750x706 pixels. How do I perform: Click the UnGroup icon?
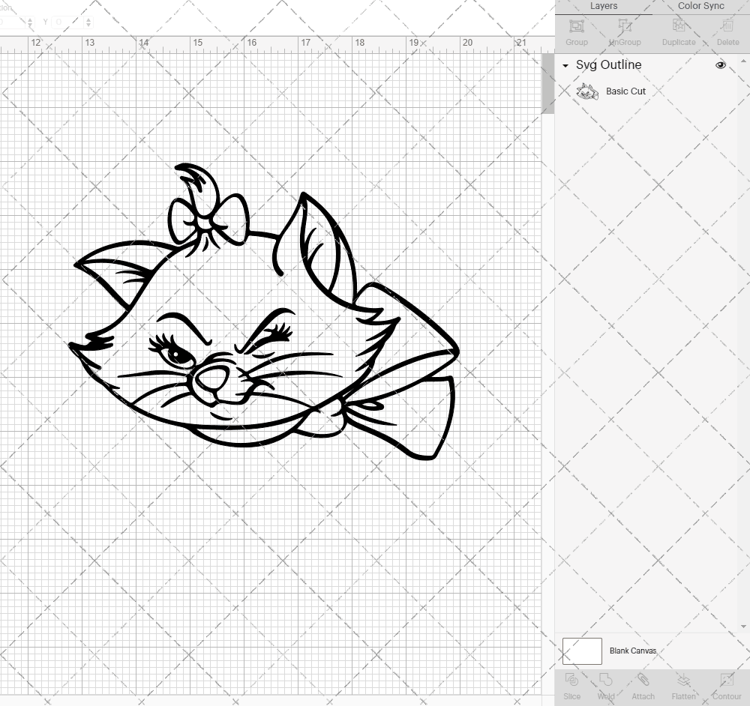pyautogui.click(x=625, y=25)
